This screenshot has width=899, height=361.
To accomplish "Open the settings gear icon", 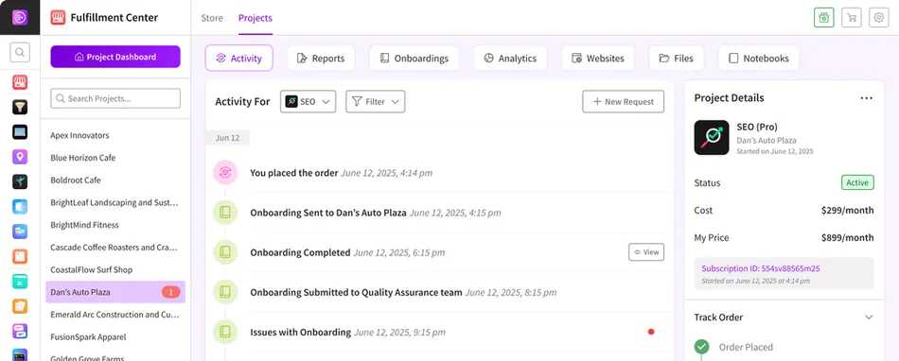I will coord(879,18).
